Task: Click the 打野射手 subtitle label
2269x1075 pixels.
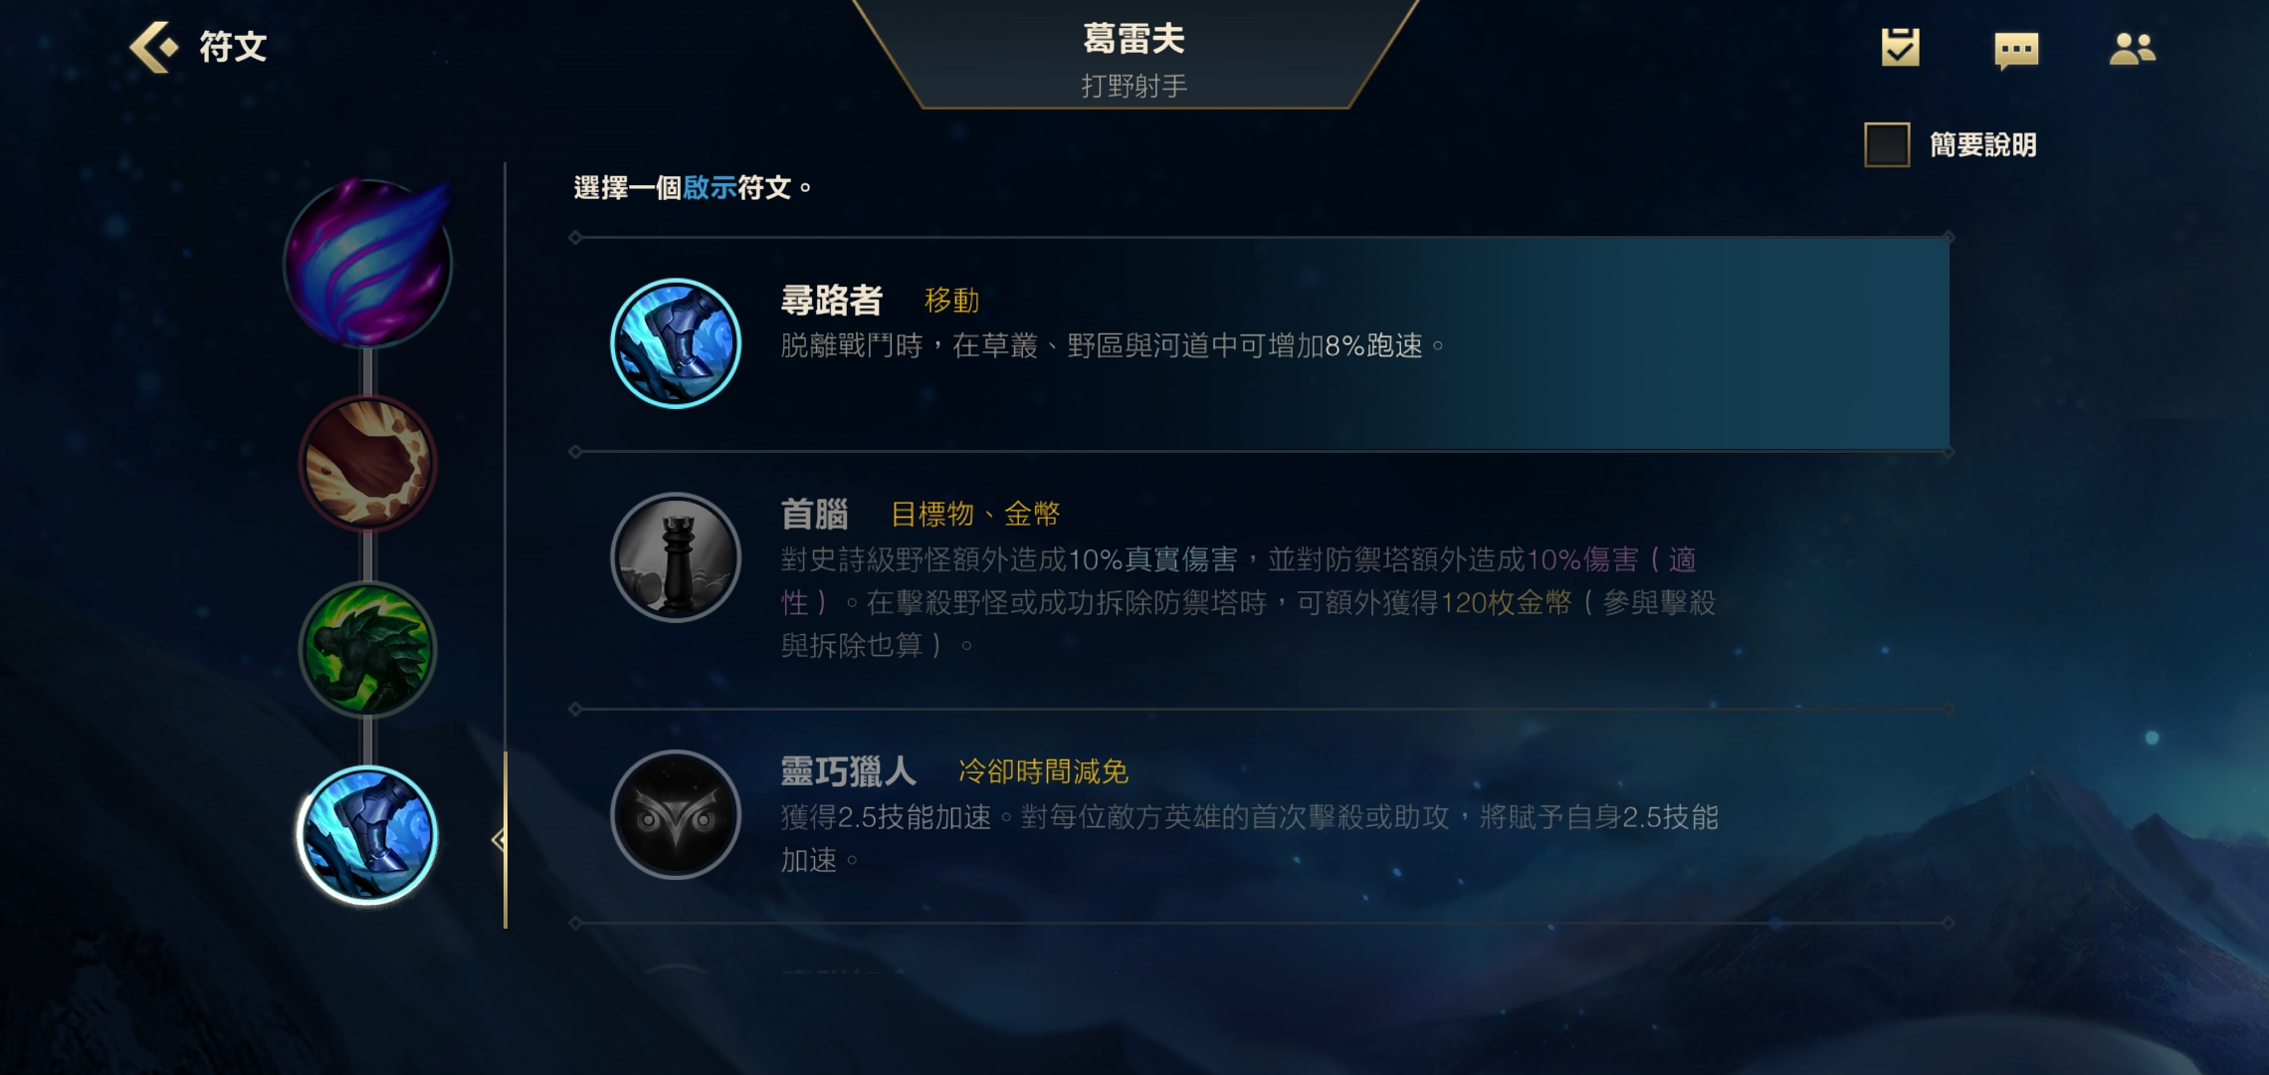Action: [x=1134, y=87]
